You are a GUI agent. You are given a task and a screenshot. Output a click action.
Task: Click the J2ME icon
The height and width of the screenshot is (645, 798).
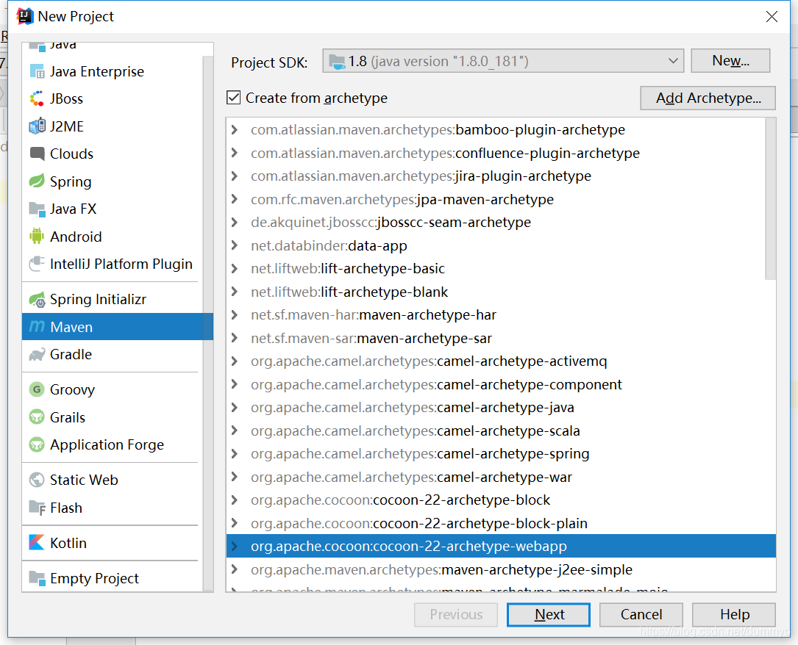coord(38,126)
